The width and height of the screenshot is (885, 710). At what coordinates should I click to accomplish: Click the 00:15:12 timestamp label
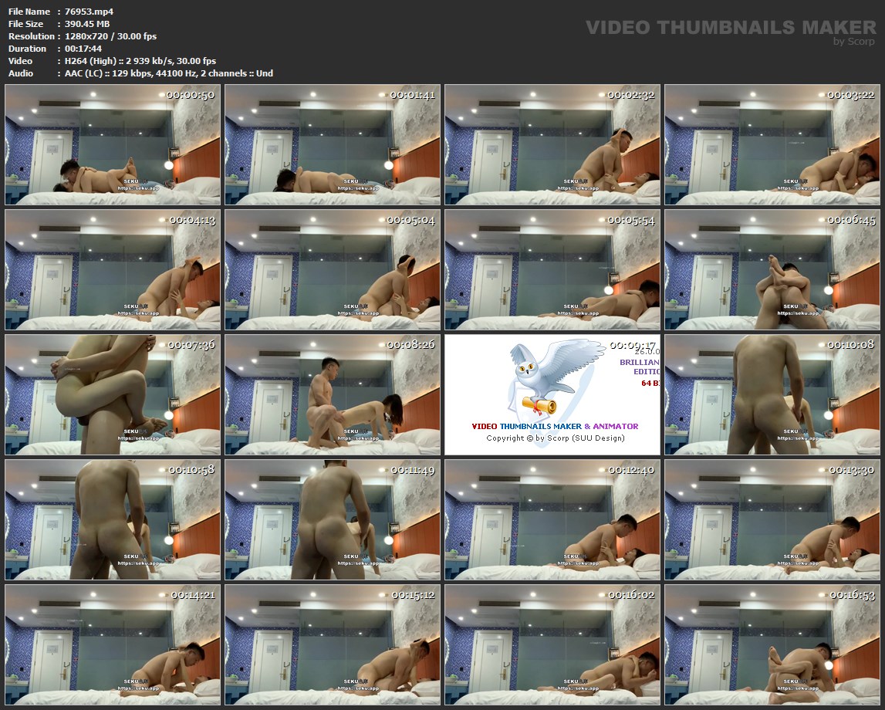coord(411,595)
